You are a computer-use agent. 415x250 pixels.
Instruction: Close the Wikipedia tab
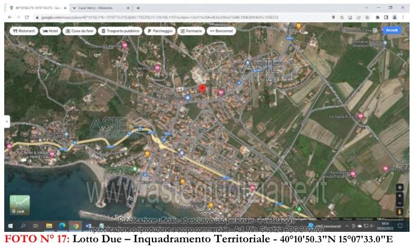click(x=128, y=8)
